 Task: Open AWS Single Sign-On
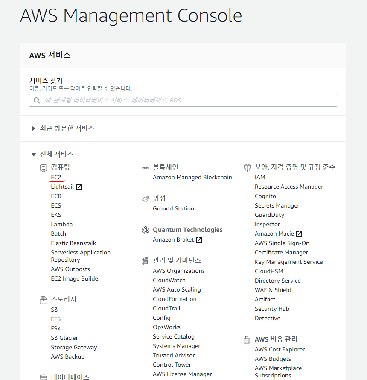pos(282,243)
